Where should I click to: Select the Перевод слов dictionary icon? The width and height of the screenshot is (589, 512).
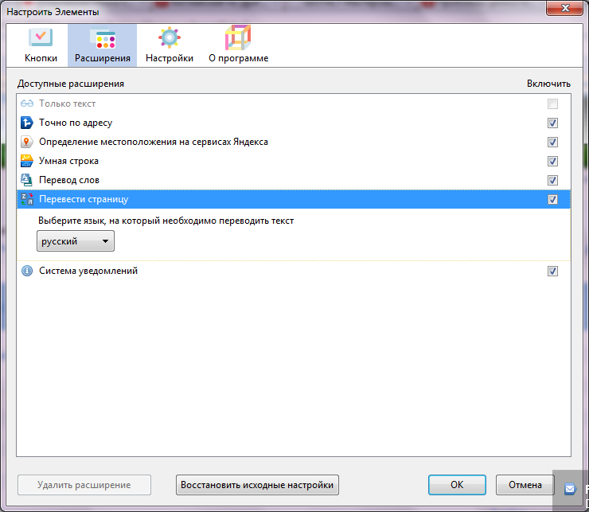pos(27,180)
